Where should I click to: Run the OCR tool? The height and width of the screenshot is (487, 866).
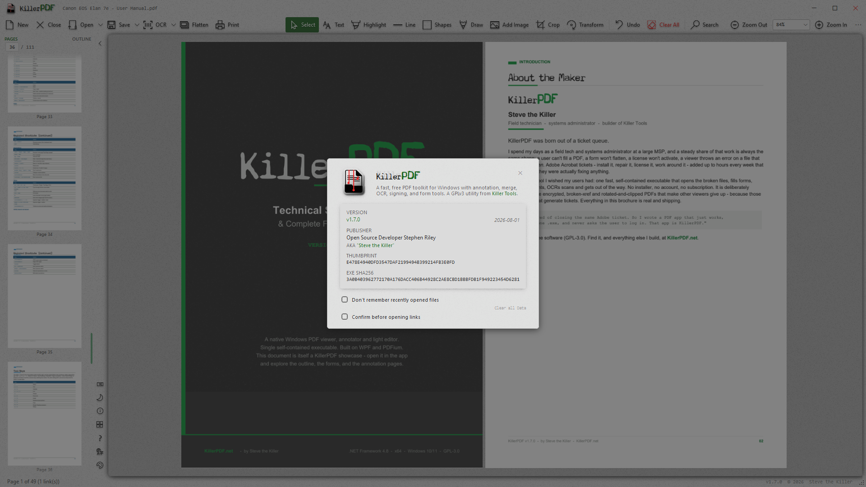pos(155,25)
